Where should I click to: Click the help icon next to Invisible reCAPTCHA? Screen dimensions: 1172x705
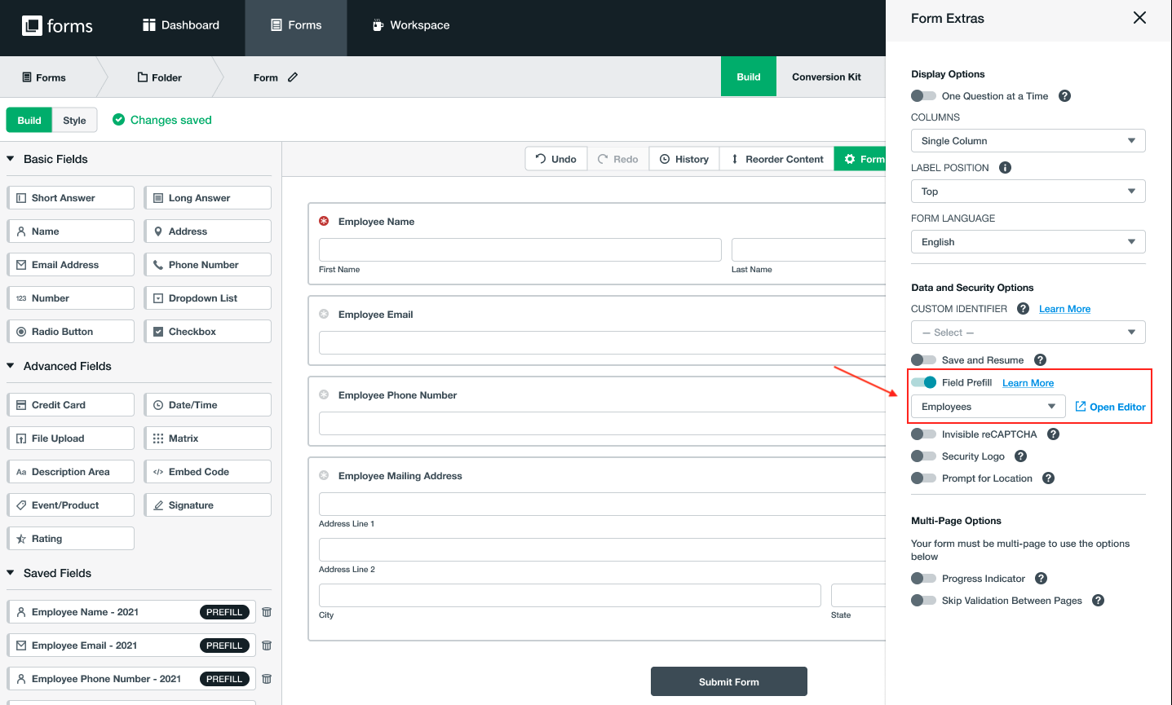pos(1053,434)
